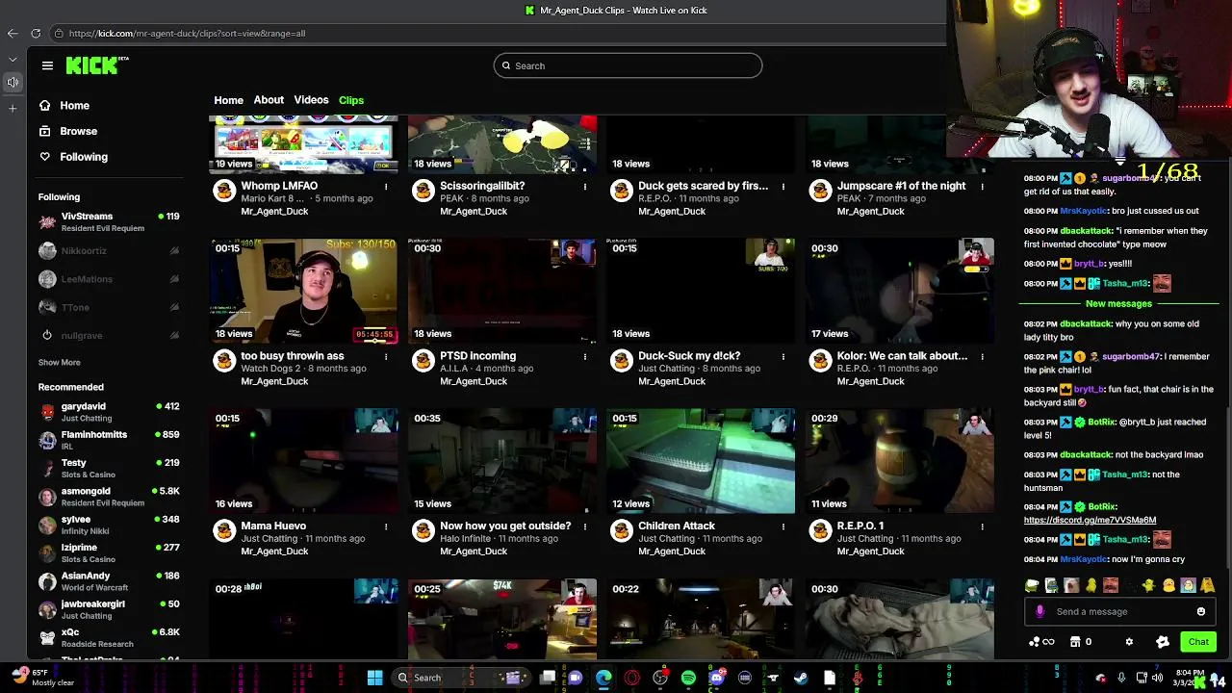Play the R.E.P.O. 1 clip thumbnail
The width and height of the screenshot is (1232, 693).
click(900, 462)
